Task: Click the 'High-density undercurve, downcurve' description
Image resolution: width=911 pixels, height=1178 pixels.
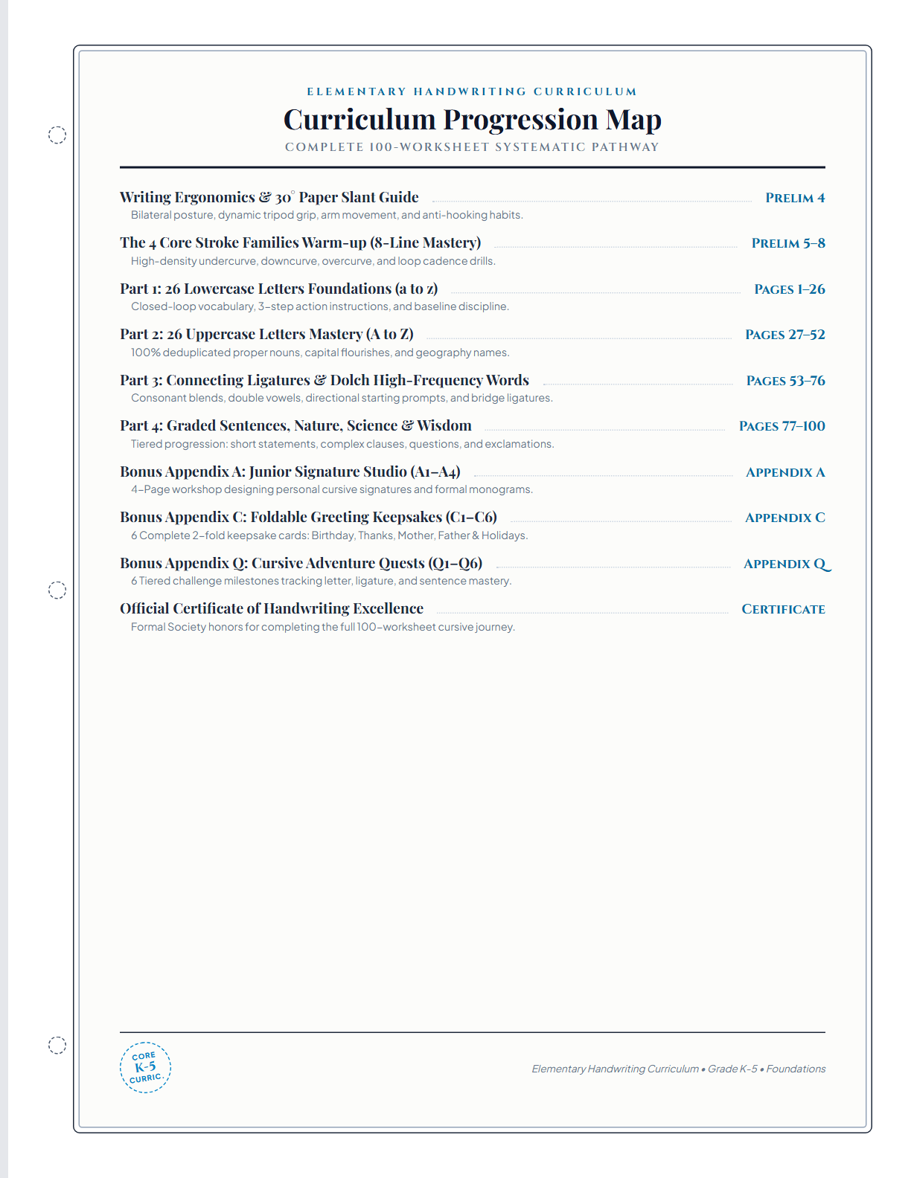Action: [313, 261]
